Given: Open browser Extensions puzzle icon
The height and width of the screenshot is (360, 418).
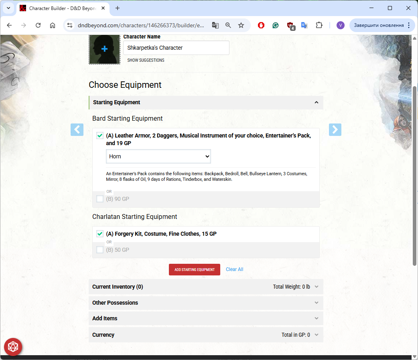Looking at the screenshot, I should pos(319,25).
